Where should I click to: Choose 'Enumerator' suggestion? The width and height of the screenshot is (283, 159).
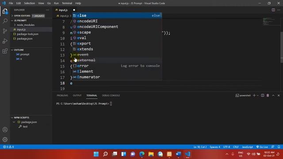[x=117, y=77]
